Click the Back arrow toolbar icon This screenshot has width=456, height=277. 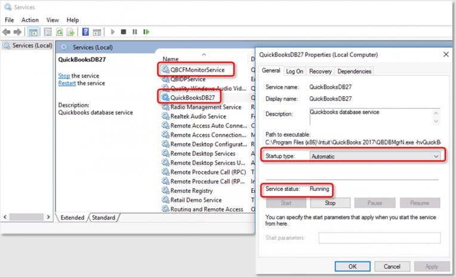coord(7,32)
